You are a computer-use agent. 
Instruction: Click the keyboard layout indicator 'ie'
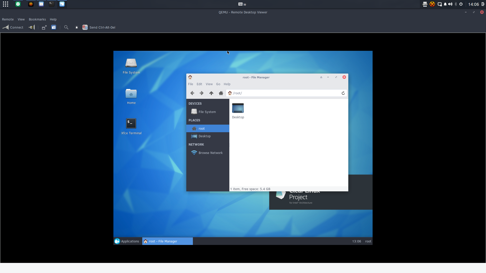242,4
